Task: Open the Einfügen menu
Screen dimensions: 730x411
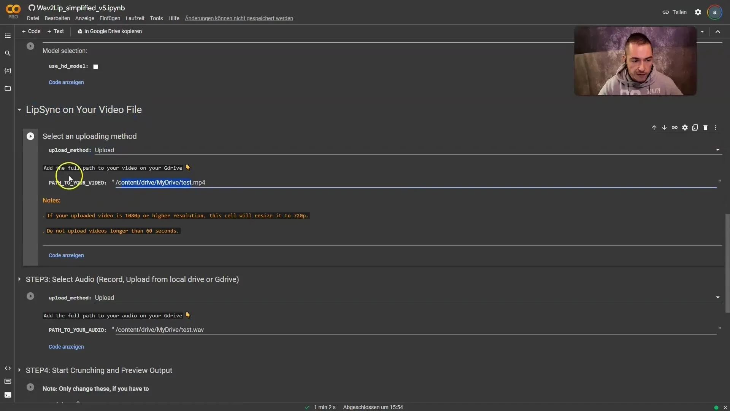Action: point(110,18)
